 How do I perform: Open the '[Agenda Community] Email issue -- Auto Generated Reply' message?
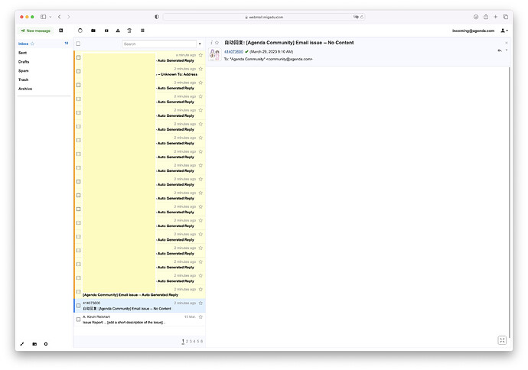[x=139, y=292]
